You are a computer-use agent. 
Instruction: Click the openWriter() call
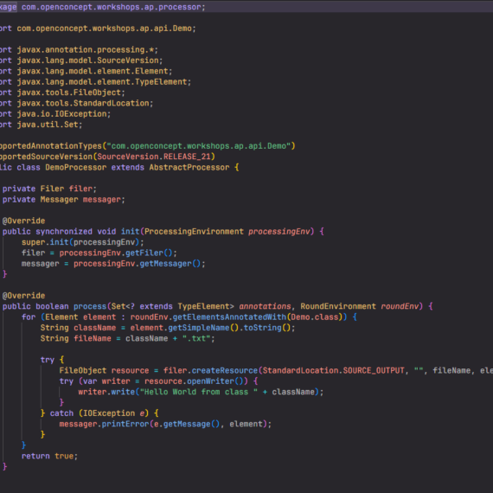click(215, 381)
